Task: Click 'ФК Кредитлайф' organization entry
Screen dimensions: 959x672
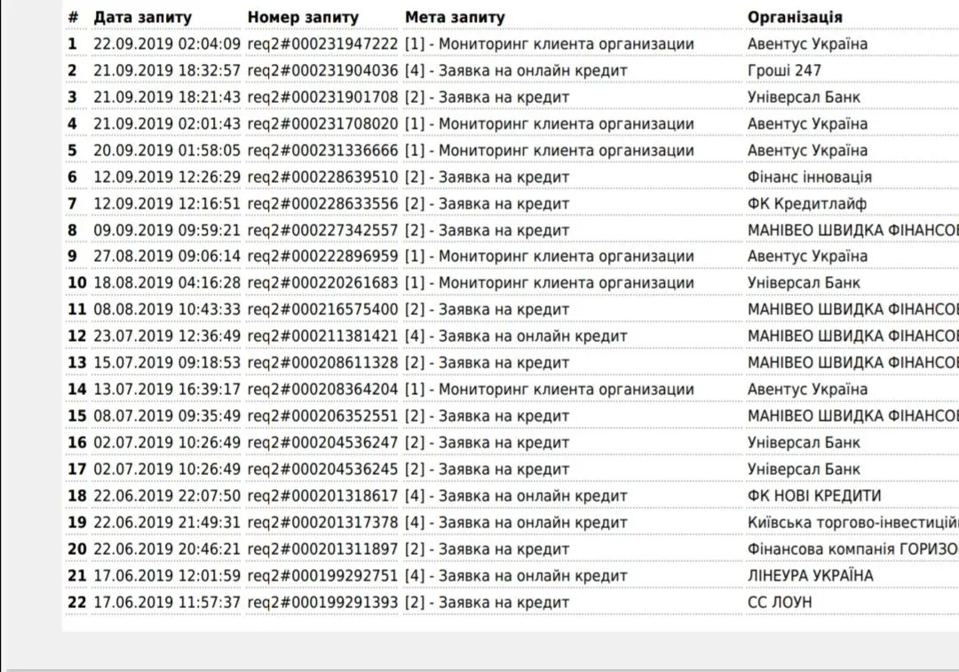Action: (x=806, y=203)
